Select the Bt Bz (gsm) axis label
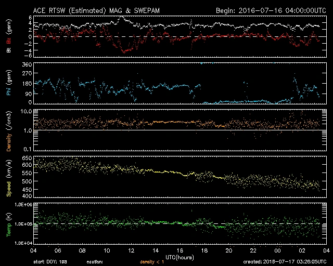 click(x=9, y=37)
